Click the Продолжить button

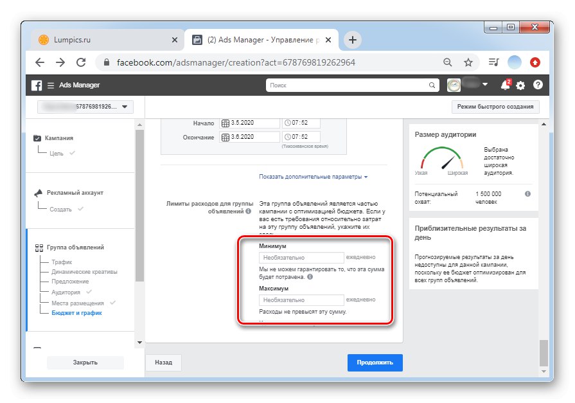point(375,363)
